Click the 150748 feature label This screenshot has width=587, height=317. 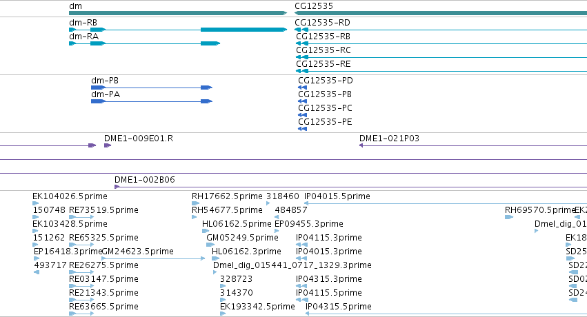click(49, 210)
